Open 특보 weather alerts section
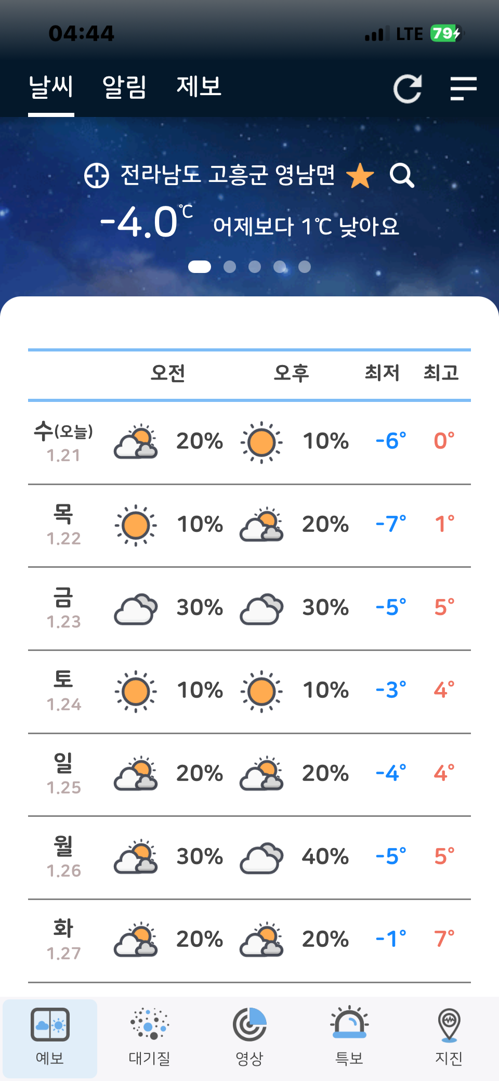This screenshot has height=1081, width=499. coord(349,1037)
